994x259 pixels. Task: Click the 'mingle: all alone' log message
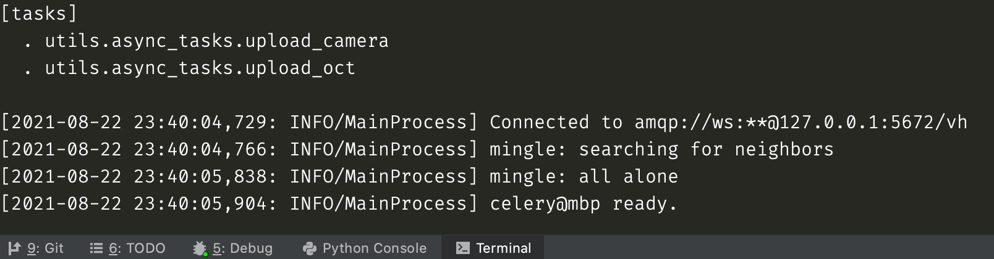(x=584, y=176)
